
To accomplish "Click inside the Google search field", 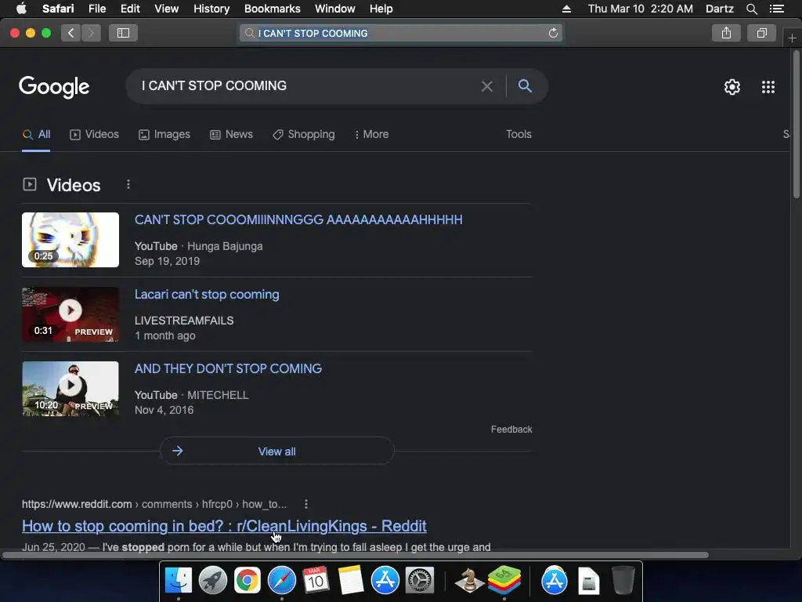I will coord(307,86).
